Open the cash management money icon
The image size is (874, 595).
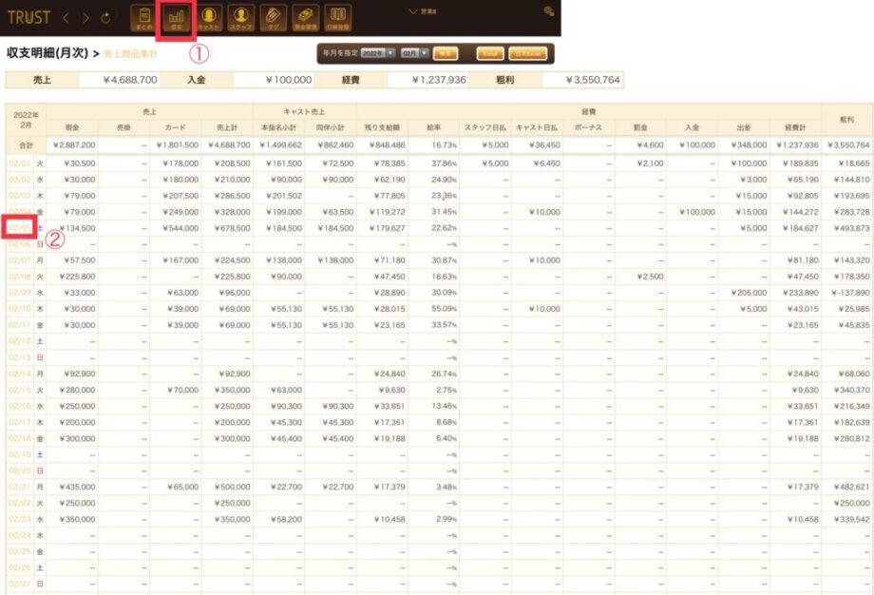tap(305, 16)
